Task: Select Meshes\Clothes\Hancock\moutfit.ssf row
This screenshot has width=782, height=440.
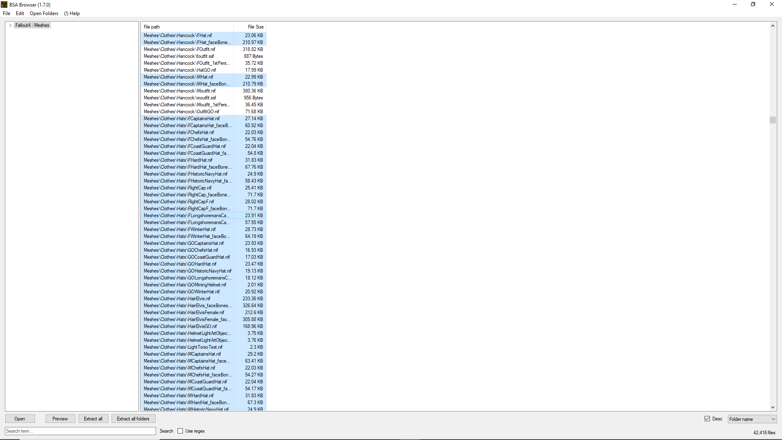Action: (204, 98)
